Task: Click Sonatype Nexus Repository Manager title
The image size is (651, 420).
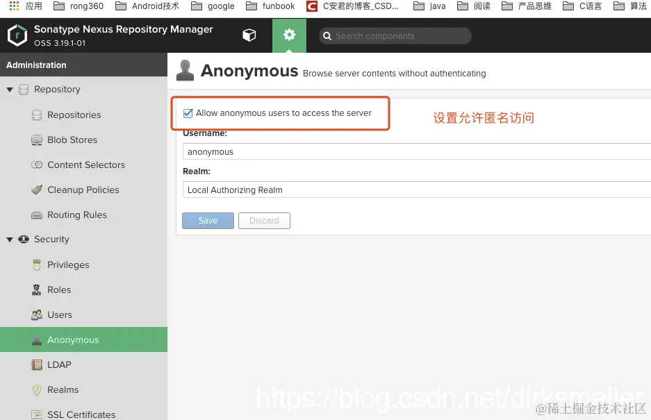Action: (x=123, y=29)
